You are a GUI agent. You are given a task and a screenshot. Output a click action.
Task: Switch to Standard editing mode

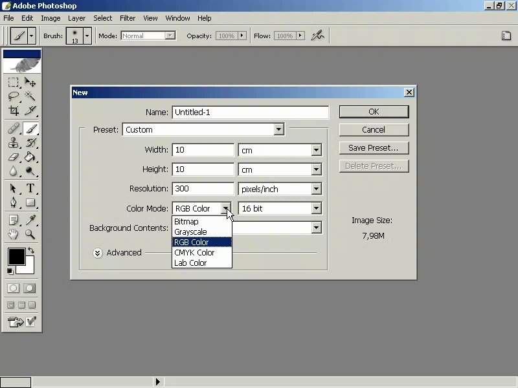tap(13, 288)
